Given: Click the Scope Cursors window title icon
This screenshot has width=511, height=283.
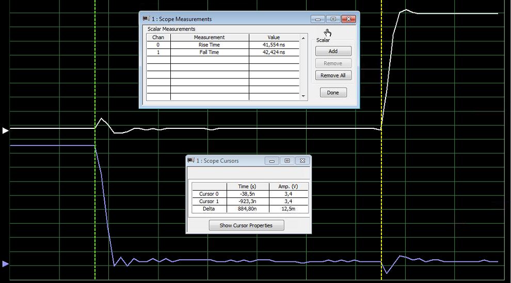Looking at the screenshot, I should [190, 161].
